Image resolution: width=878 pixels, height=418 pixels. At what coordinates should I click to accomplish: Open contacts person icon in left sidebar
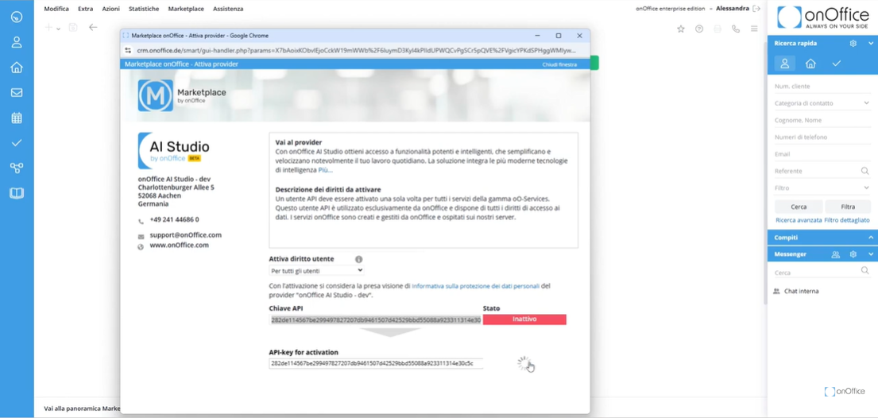(x=17, y=42)
